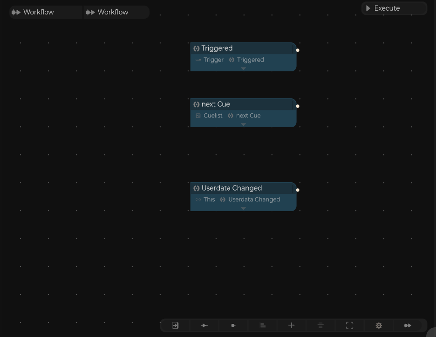Select the Userdata Changed node title
The image size is (436, 337).
(232, 188)
